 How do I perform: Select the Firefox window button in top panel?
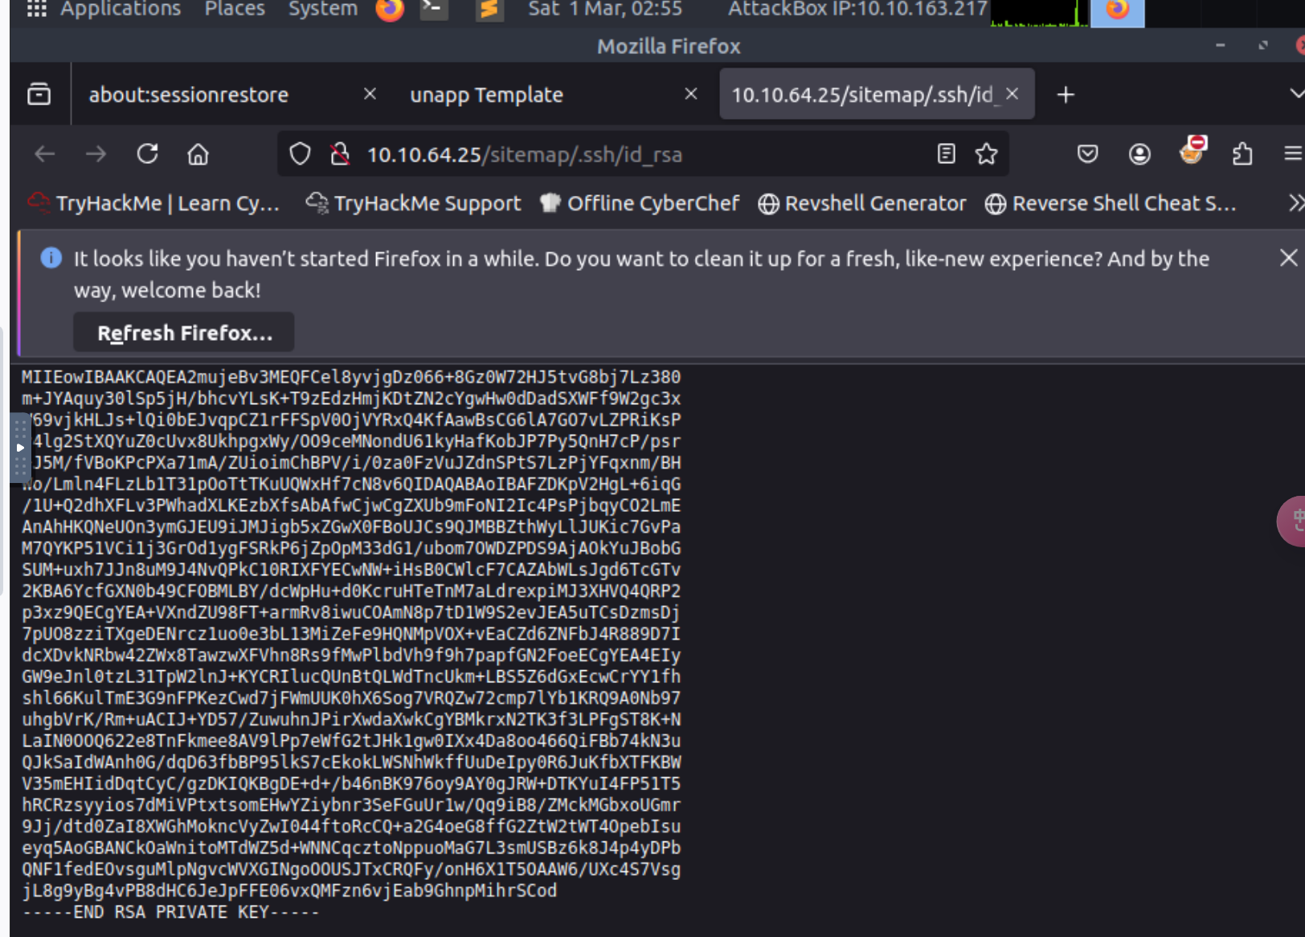1117,13
